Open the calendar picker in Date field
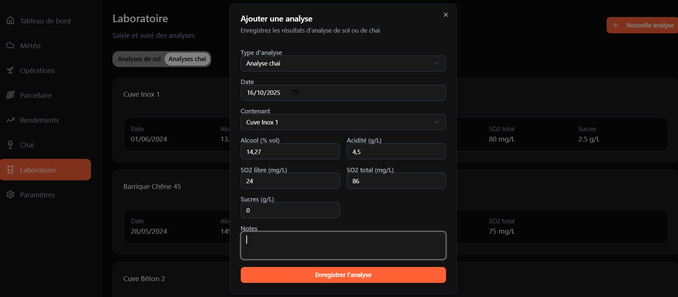This screenshot has width=678, height=297. click(x=295, y=93)
